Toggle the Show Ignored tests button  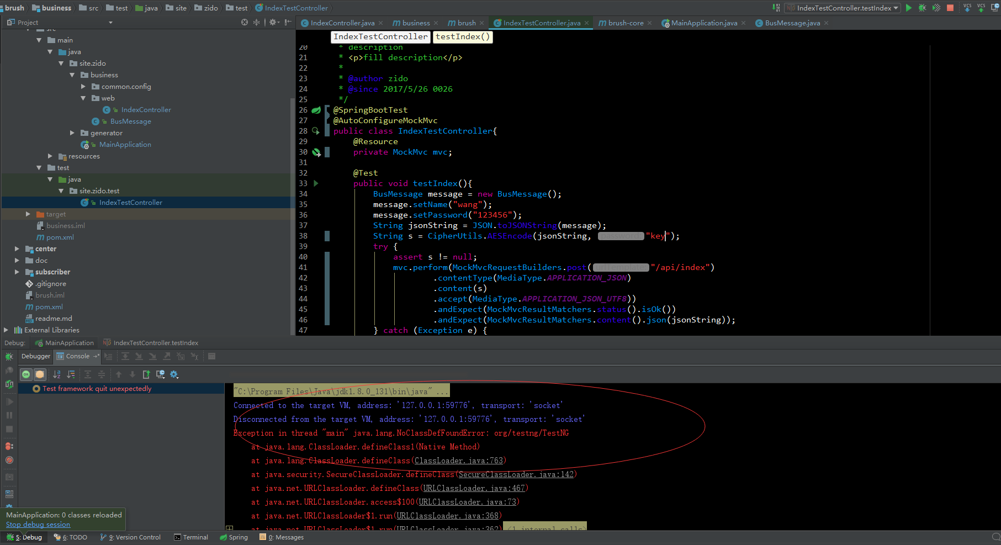(x=40, y=374)
